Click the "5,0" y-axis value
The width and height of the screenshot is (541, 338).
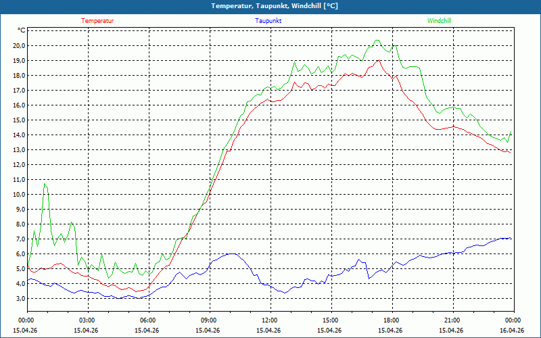(x=21, y=268)
